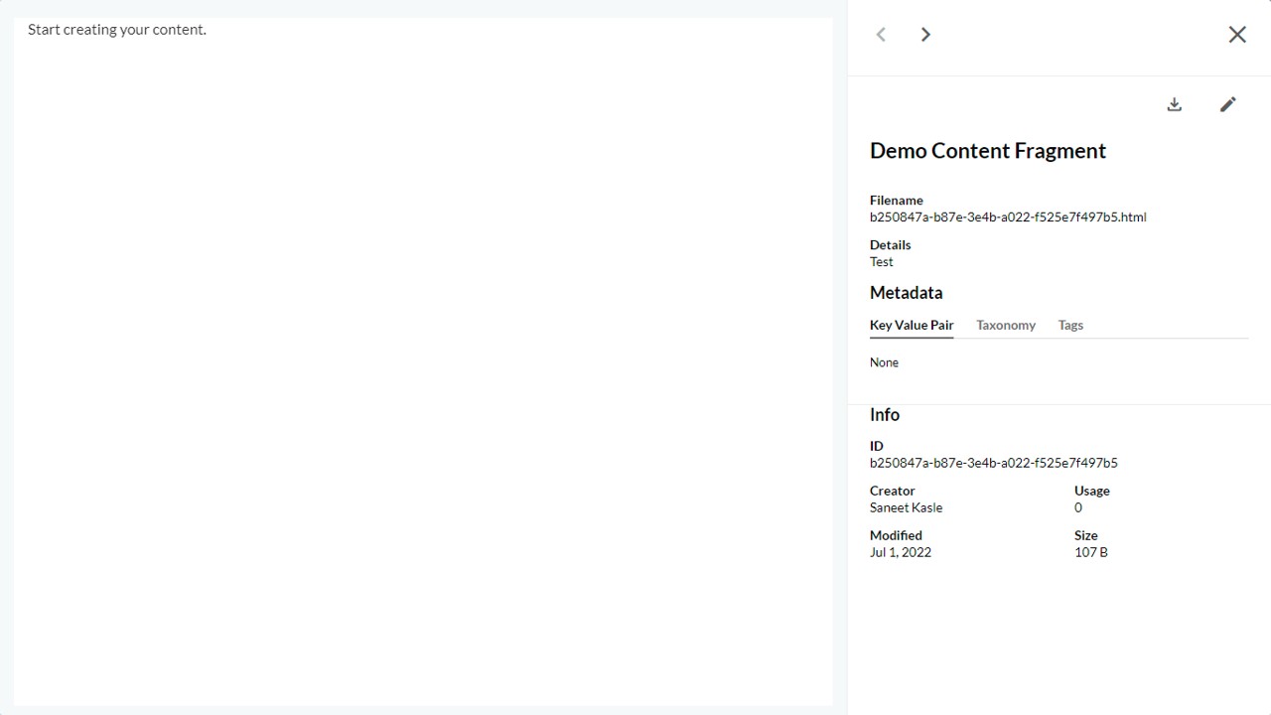Edit the content fragment with pencil icon
Image resolution: width=1271 pixels, height=715 pixels.
1228,104
